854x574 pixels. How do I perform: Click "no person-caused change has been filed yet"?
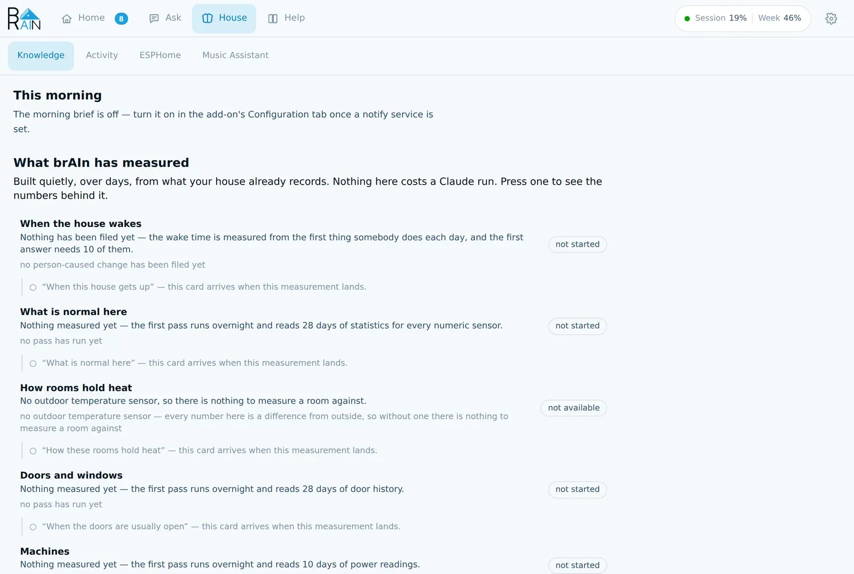click(113, 265)
